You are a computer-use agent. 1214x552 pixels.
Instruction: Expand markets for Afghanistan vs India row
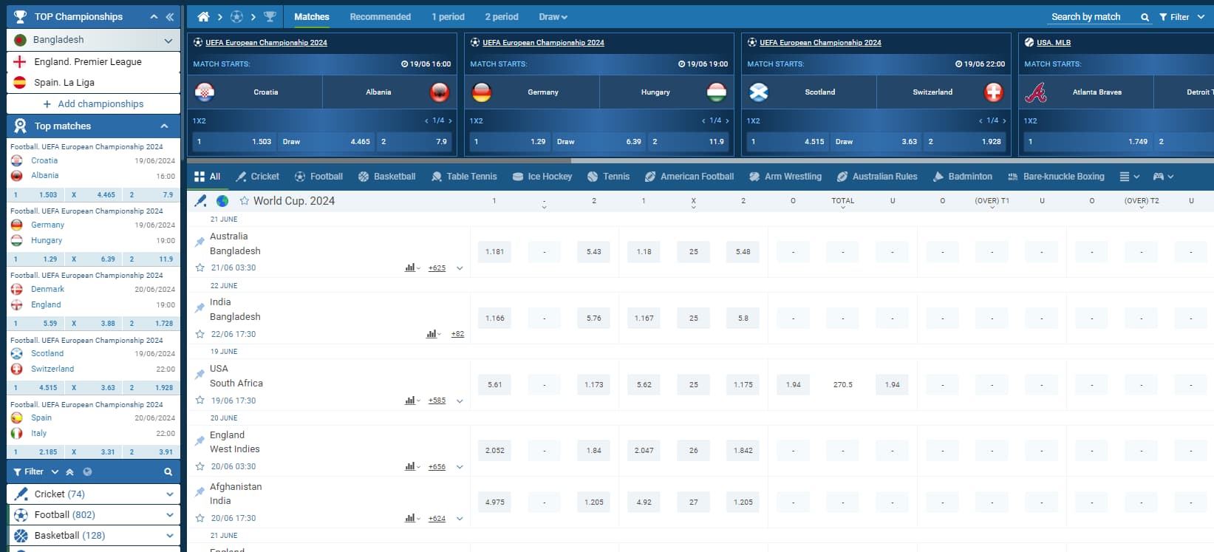coord(460,519)
